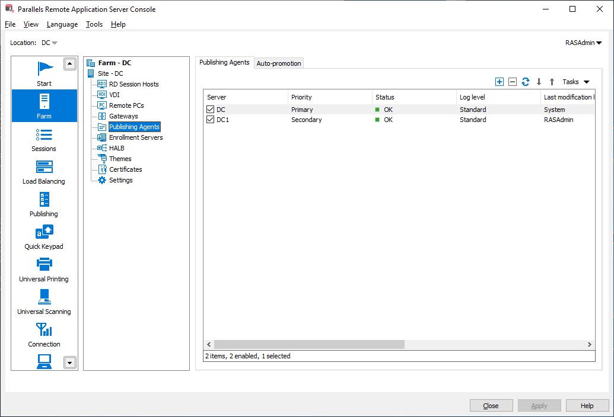
Task: Click the Themes paint roller icon
Action: click(102, 159)
